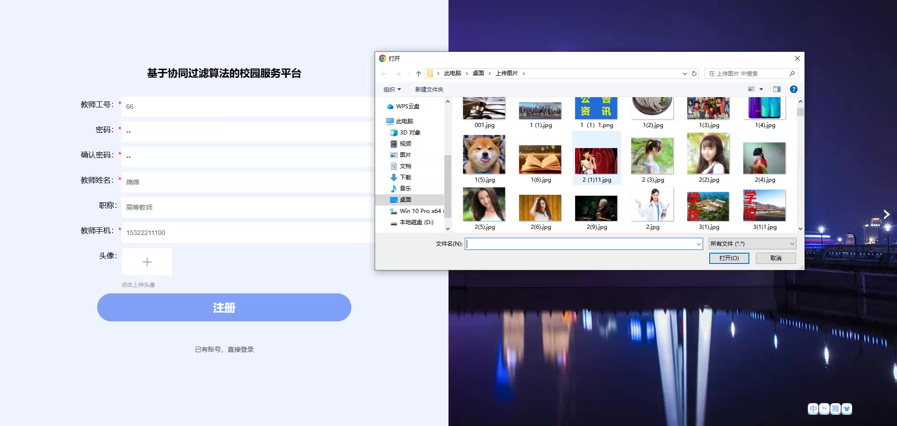Image resolution: width=897 pixels, height=426 pixels.
Task: Toggle the preview pane icon
Action: [776, 89]
